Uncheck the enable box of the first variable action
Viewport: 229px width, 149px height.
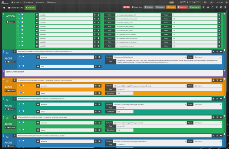click(x=20, y=14)
